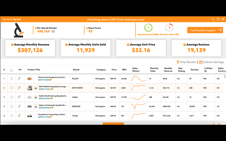Click the table's vertical scrollbar thumb
The width and height of the screenshot is (226, 141).
click(x=225, y=76)
